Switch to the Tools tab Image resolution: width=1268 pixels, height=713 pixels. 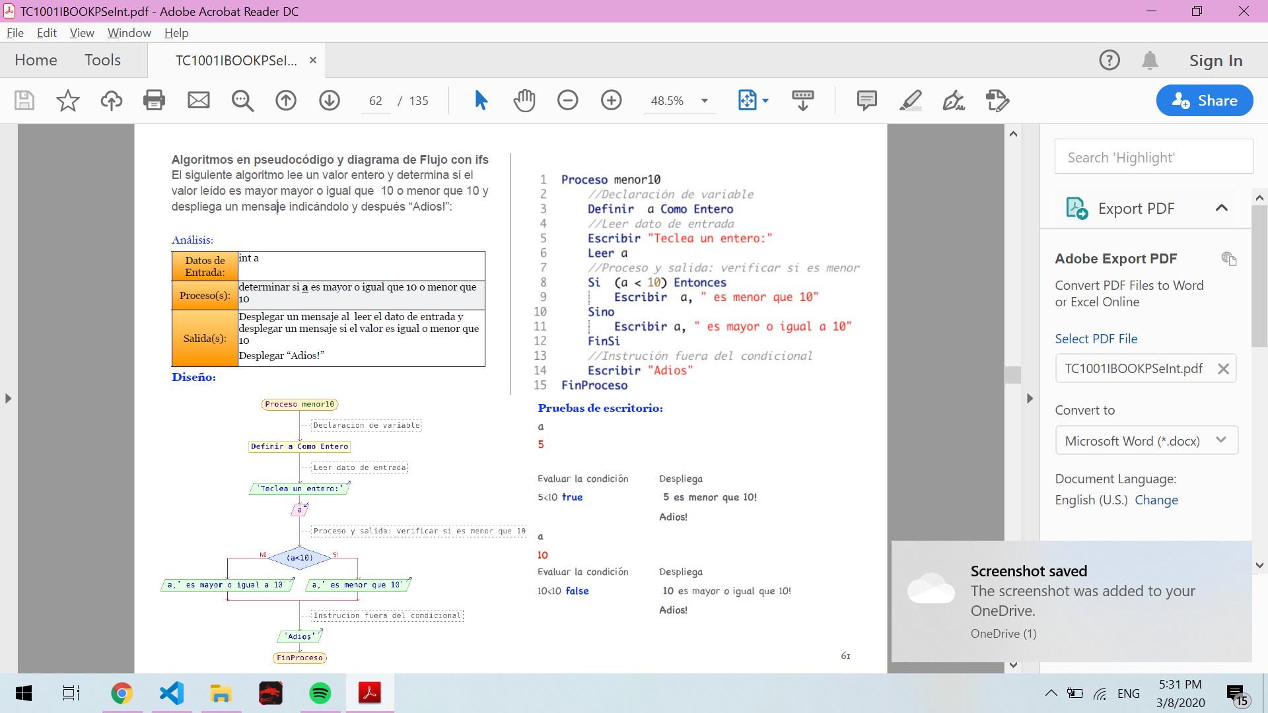[102, 60]
